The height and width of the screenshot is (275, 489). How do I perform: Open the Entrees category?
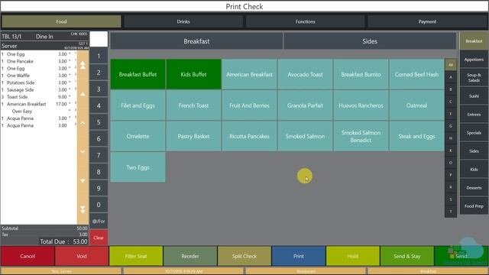click(474, 115)
